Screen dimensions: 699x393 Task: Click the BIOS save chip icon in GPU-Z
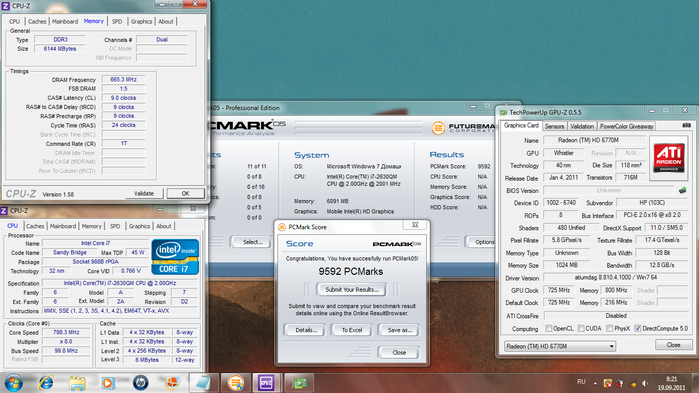pyautogui.click(x=683, y=190)
